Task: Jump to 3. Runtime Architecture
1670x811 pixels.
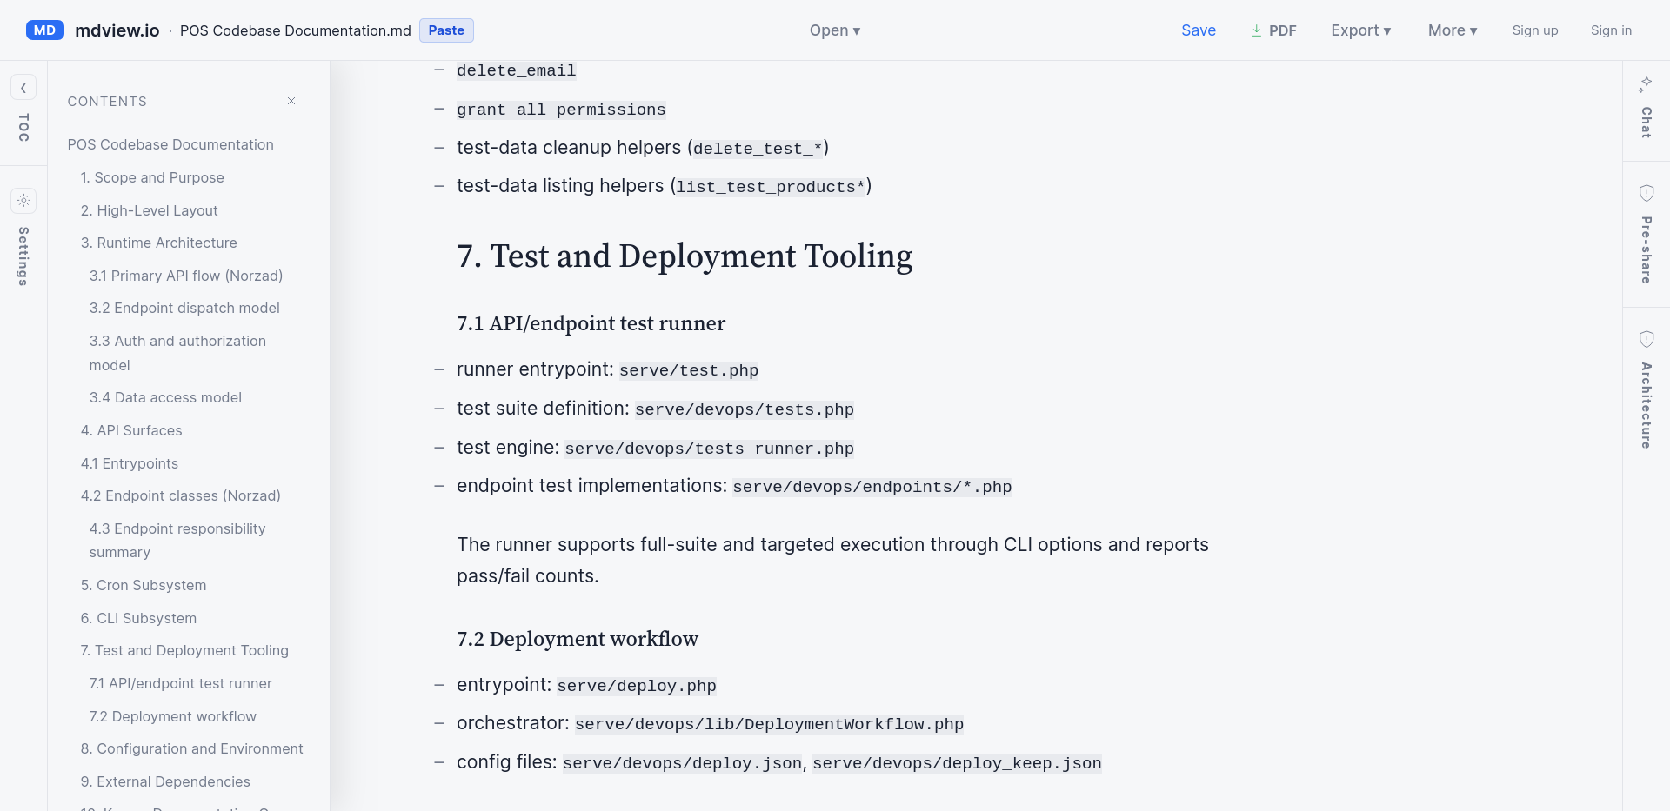Action: click(158, 243)
